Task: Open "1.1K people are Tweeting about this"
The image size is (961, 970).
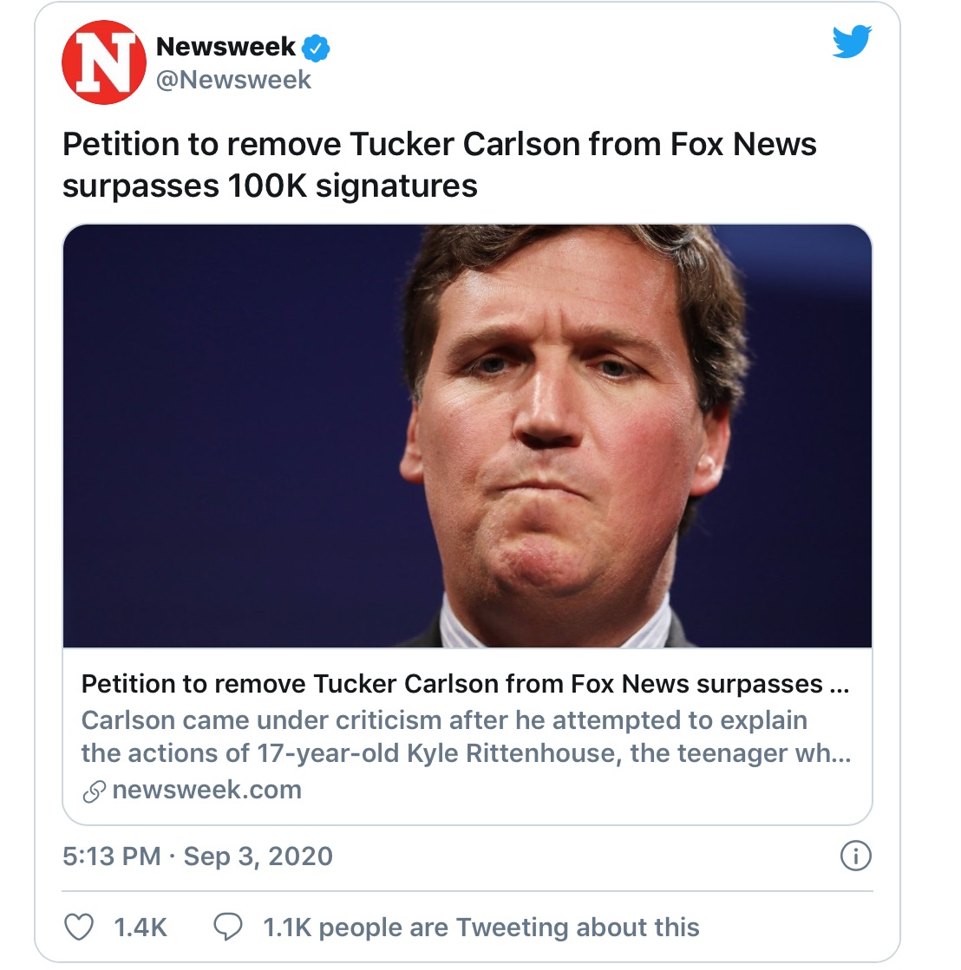Action: (481, 928)
